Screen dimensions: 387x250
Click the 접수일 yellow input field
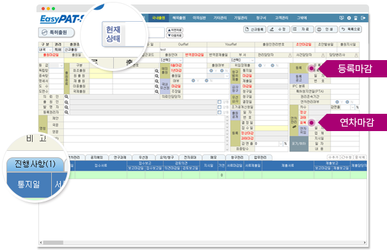pyautogui.click(x=271, y=128)
